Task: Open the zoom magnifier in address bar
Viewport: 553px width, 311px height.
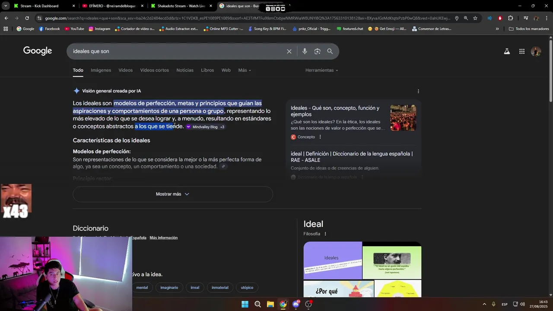Action: 466,18
